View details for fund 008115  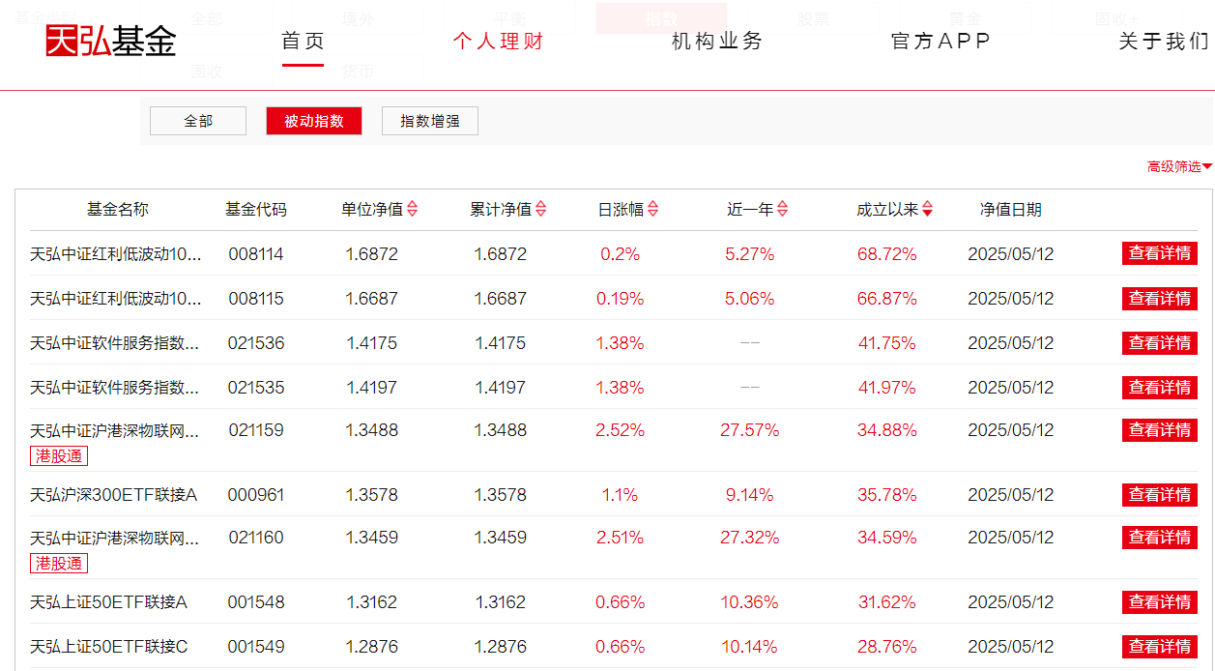(x=1160, y=298)
